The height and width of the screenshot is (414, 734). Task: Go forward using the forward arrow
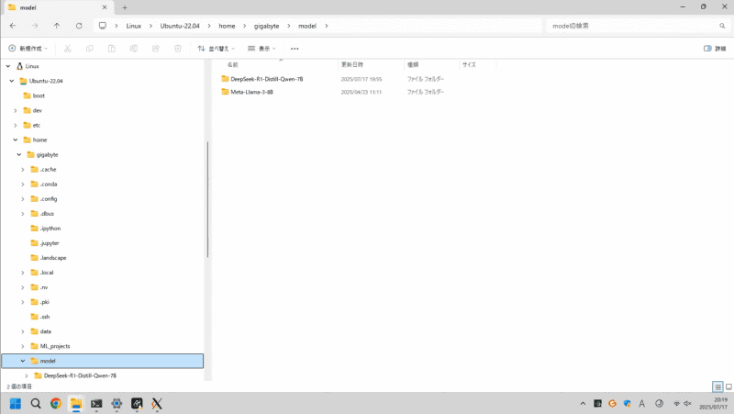35,26
